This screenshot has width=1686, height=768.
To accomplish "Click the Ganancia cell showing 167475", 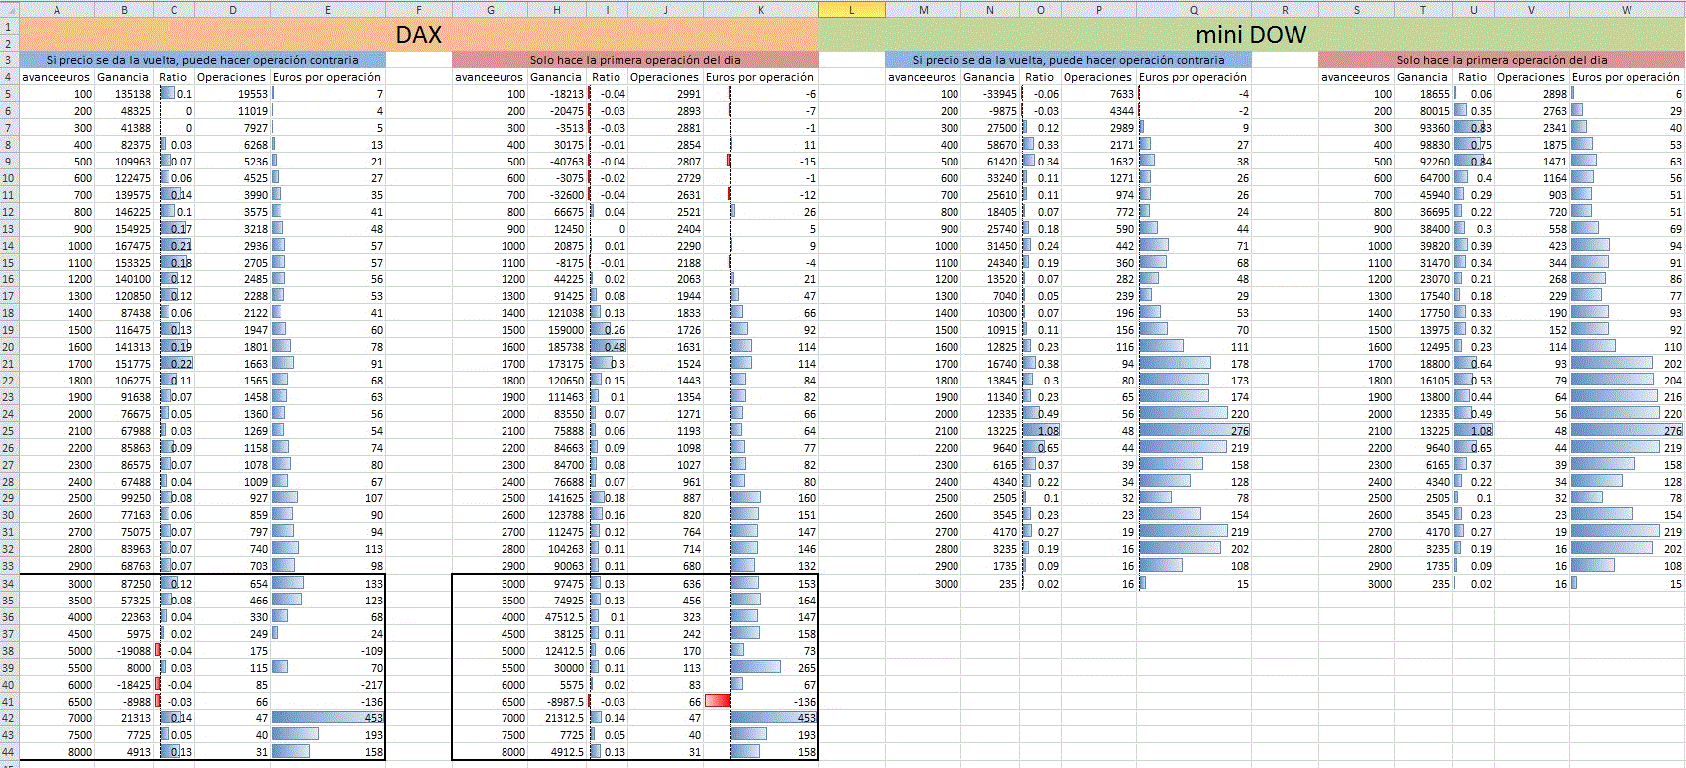I will (125, 246).
